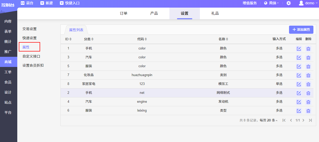Jump to first page of list

(284, 120)
